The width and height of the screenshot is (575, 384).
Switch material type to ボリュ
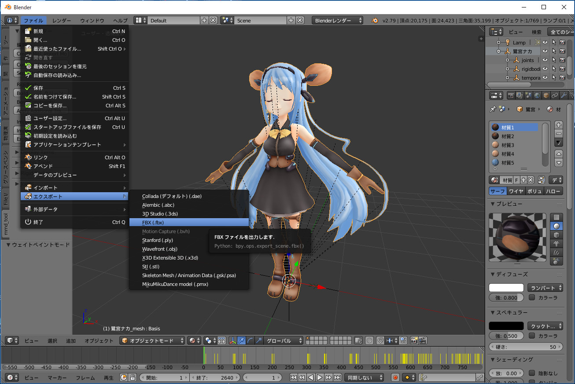[x=534, y=191]
